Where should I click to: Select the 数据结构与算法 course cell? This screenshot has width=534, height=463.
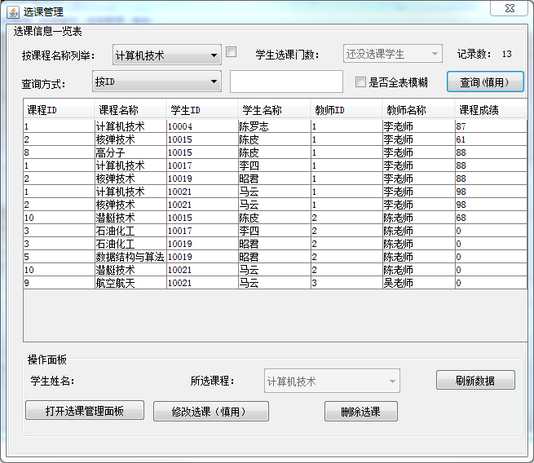[130, 257]
